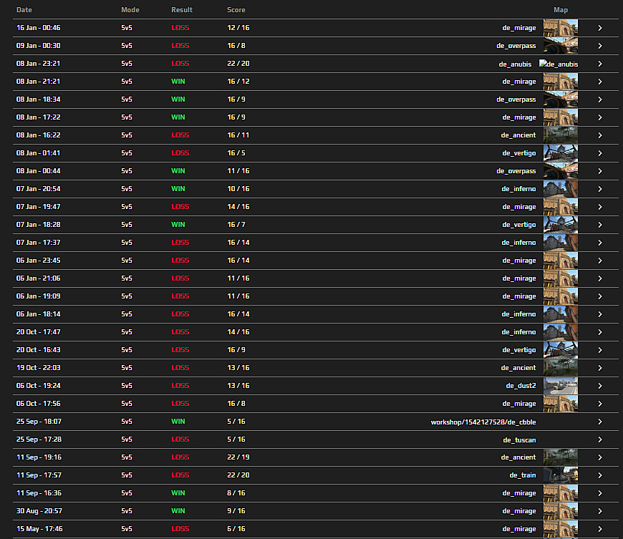623x539 pixels.
Task: Open the 25 Sep 18:07 de_cbble match arrow
Action: click(599, 422)
